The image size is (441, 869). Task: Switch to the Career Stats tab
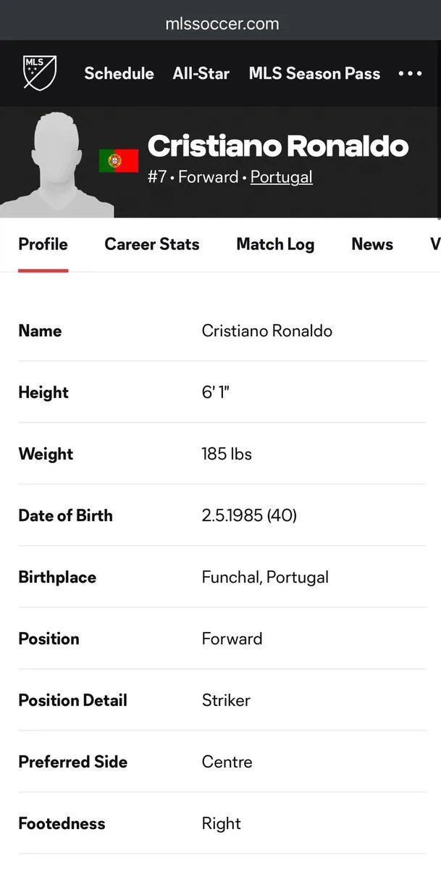tap(152, 244)
